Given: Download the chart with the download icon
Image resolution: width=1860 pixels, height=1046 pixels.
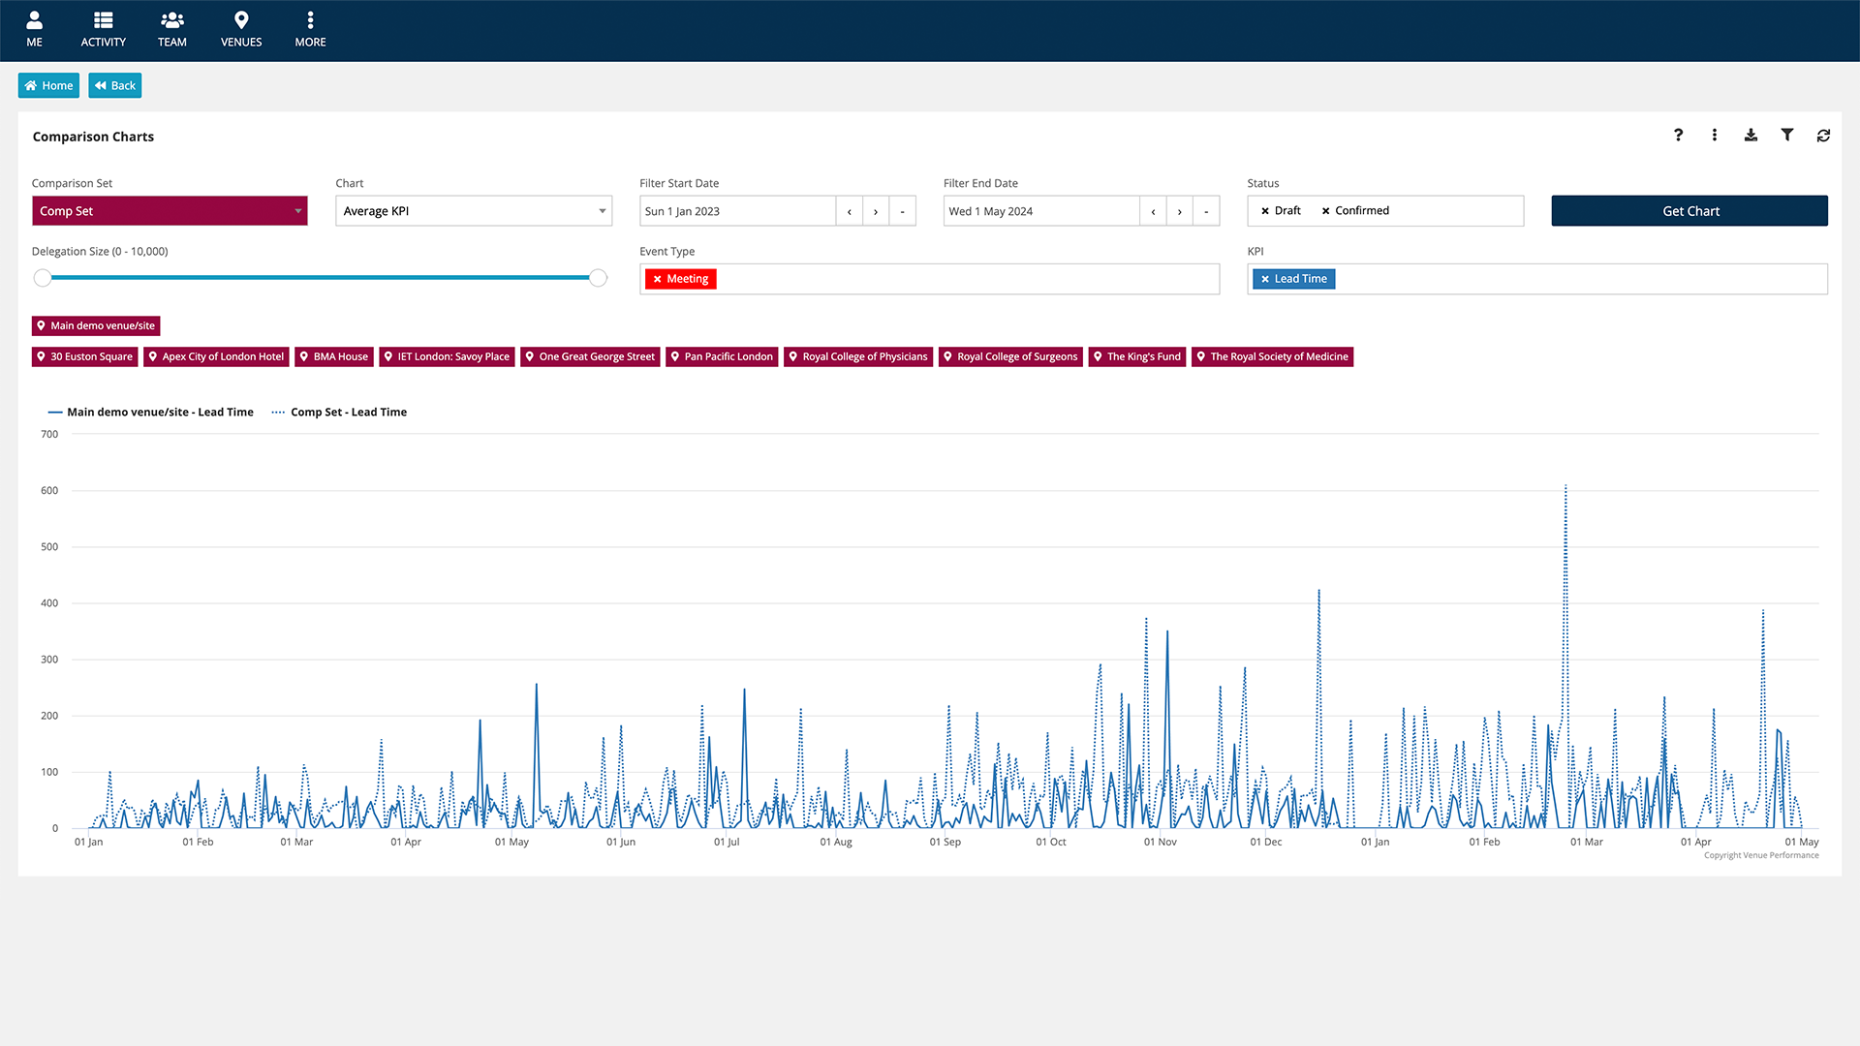Looking at the screenshot, I should [1751, 136].
